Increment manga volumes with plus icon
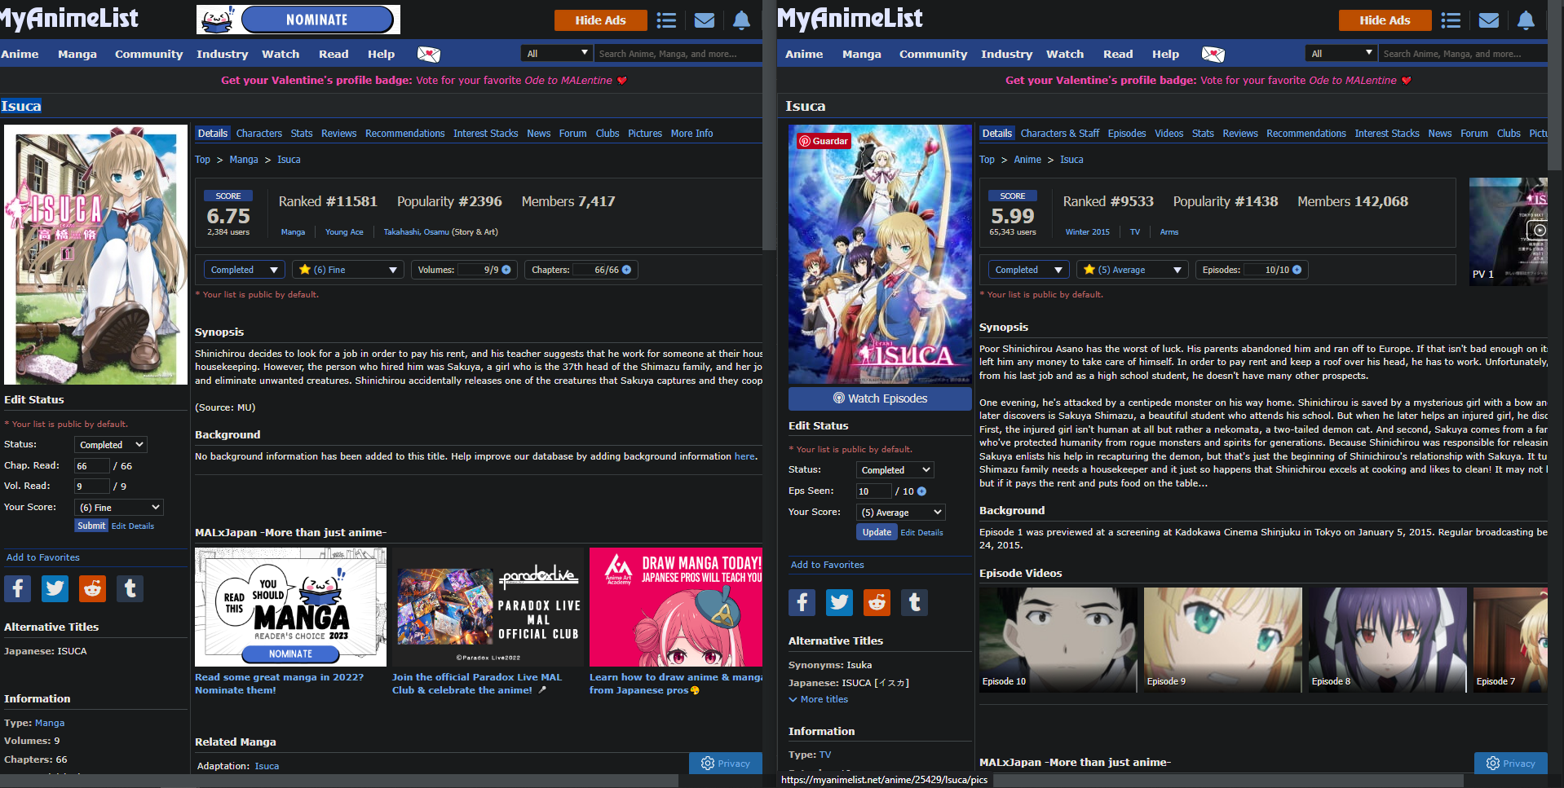This screenshot has height=788, width=1564. click(x=506, y=270)
